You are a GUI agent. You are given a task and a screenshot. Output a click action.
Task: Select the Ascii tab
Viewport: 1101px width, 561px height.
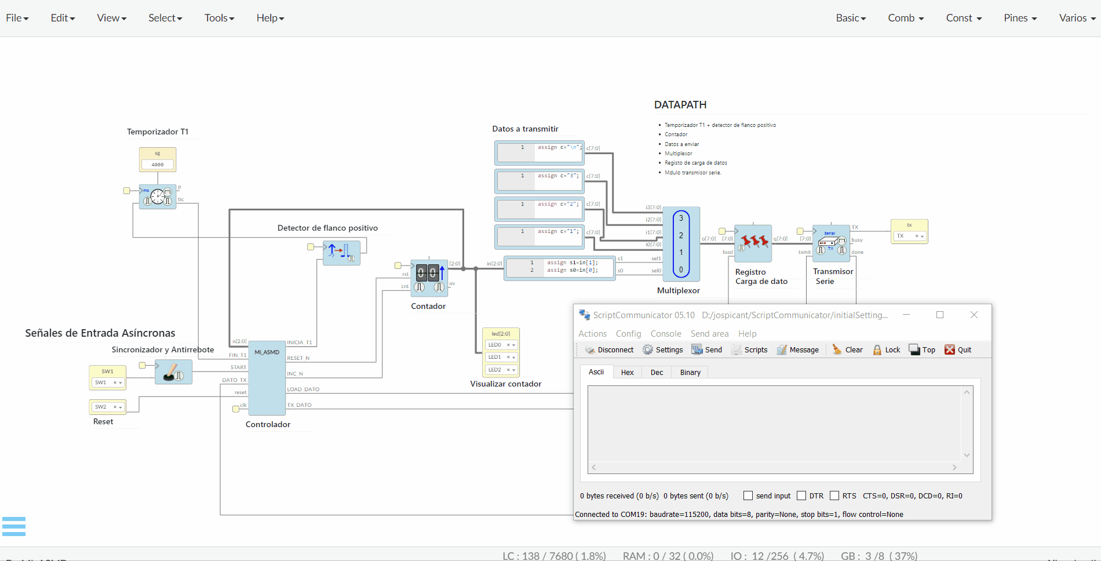pyautogui.click(x=596, y=372)
